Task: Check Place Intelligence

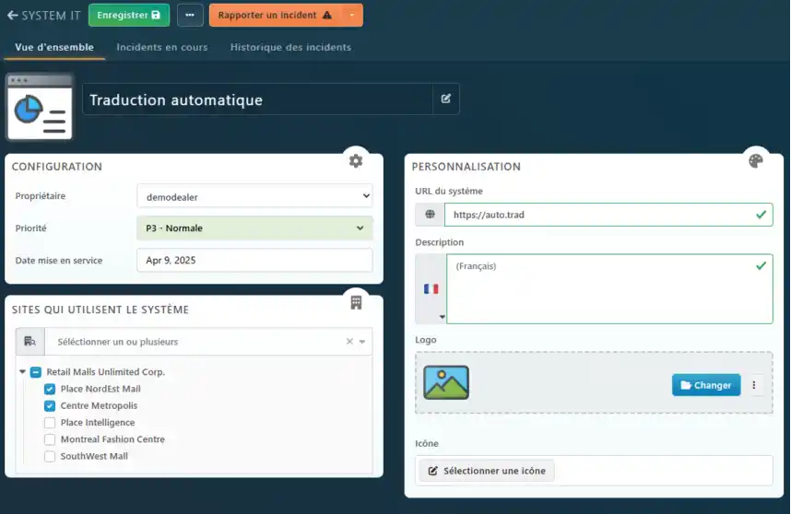Action: coord(50,423)
